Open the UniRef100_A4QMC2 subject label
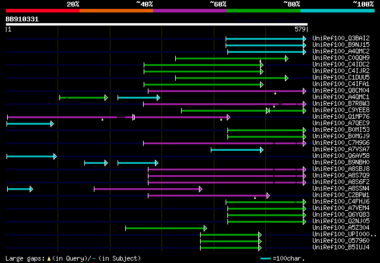 click(x=341, y=51)
